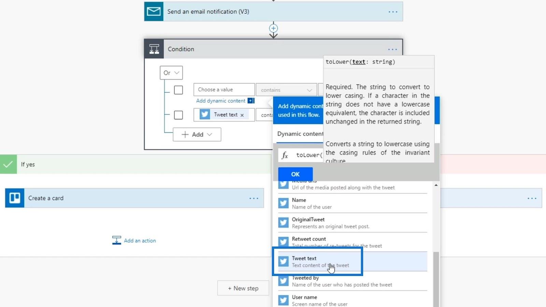Click the scroll up arrow of the dynamic content list
Image resolution: width=546 pixels, height=307 pixels.
tap(436, 185)
